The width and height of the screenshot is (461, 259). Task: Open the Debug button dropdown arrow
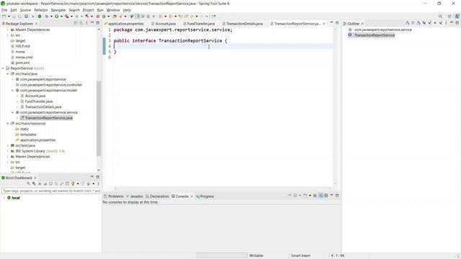pyautogui.click(x=51, y=17)
